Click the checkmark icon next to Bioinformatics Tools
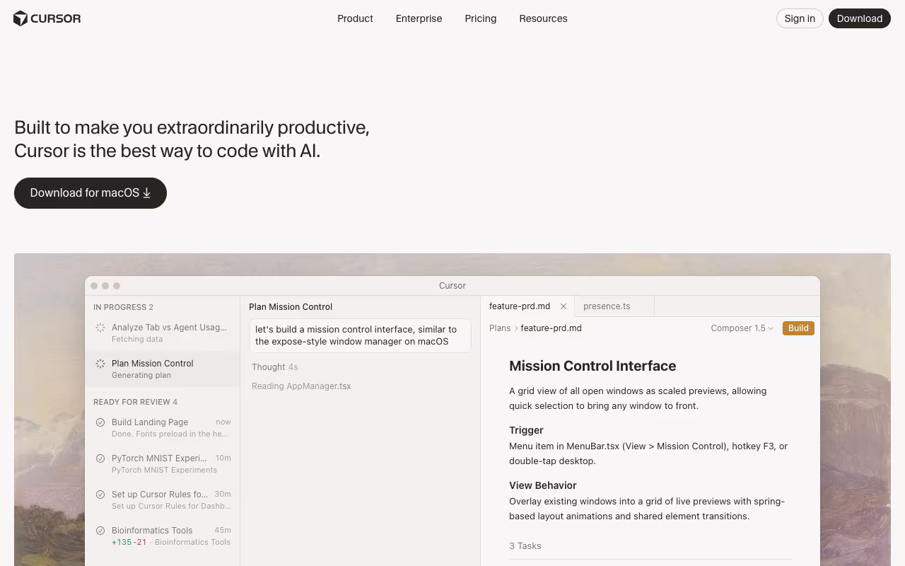Screen dimensions: 905x566 [100, 531]
